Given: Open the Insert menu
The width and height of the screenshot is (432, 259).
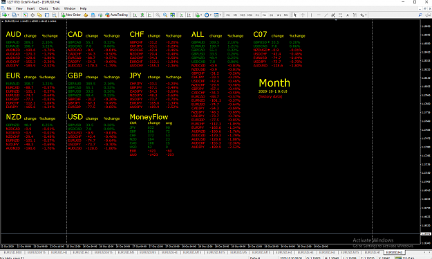Looking at the screenshot, I should point(30,8).
